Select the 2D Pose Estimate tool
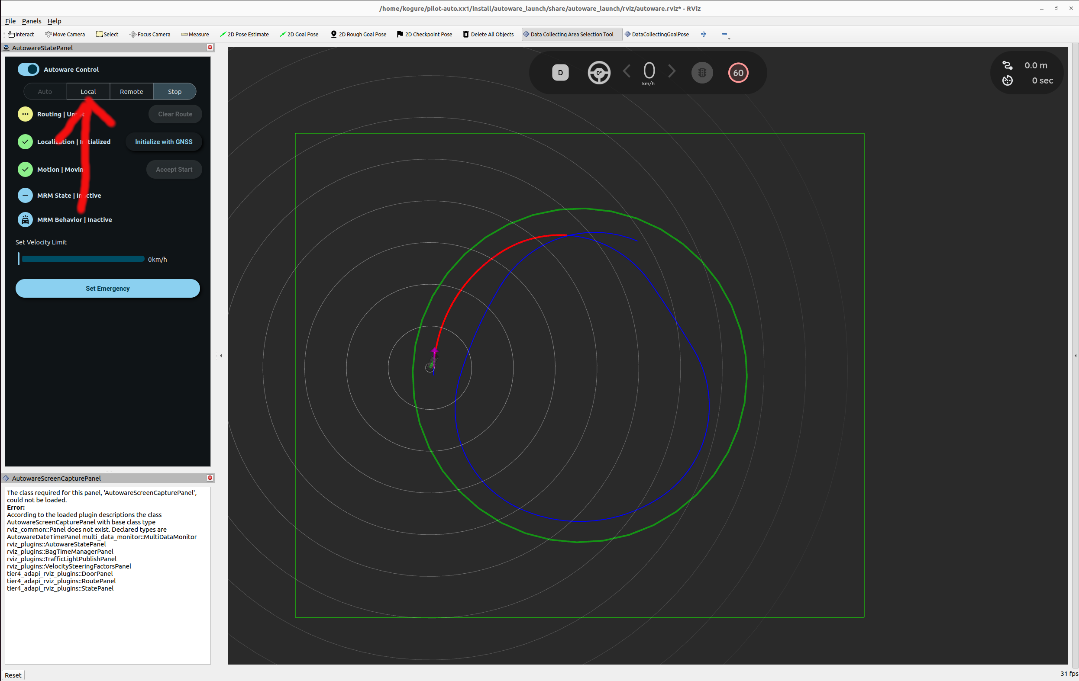The image size is (1079, 681). pos(244,35)
